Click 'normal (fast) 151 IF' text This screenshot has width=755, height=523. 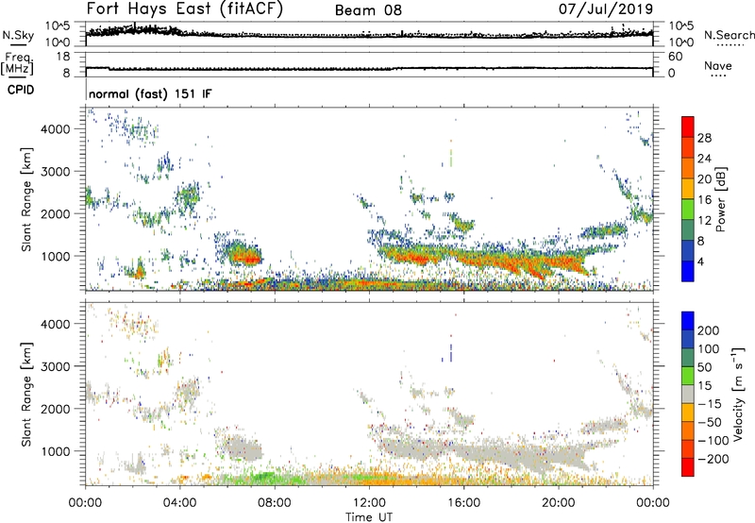(150, 93)
